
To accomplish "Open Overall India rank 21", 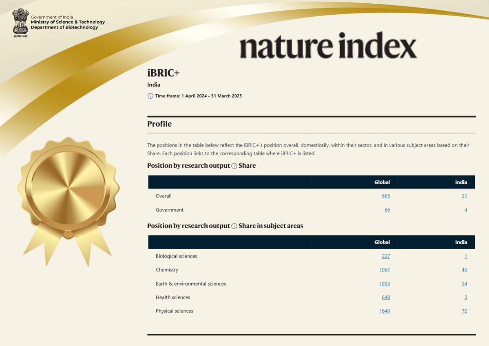I will click(x=465, y=196).
